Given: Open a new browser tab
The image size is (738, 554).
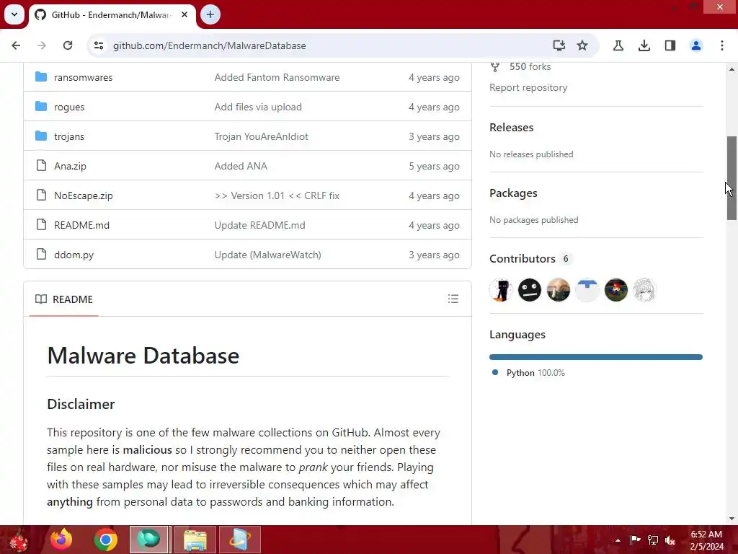Looking at the screenshot, I should [210, 14].
